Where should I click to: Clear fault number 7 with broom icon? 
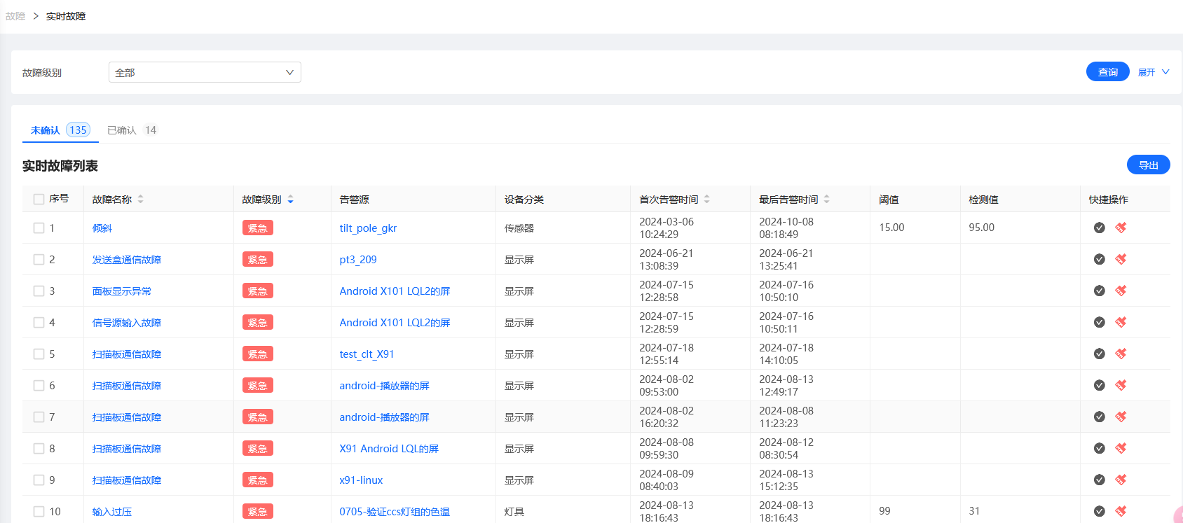click(x=1121, y=417)
